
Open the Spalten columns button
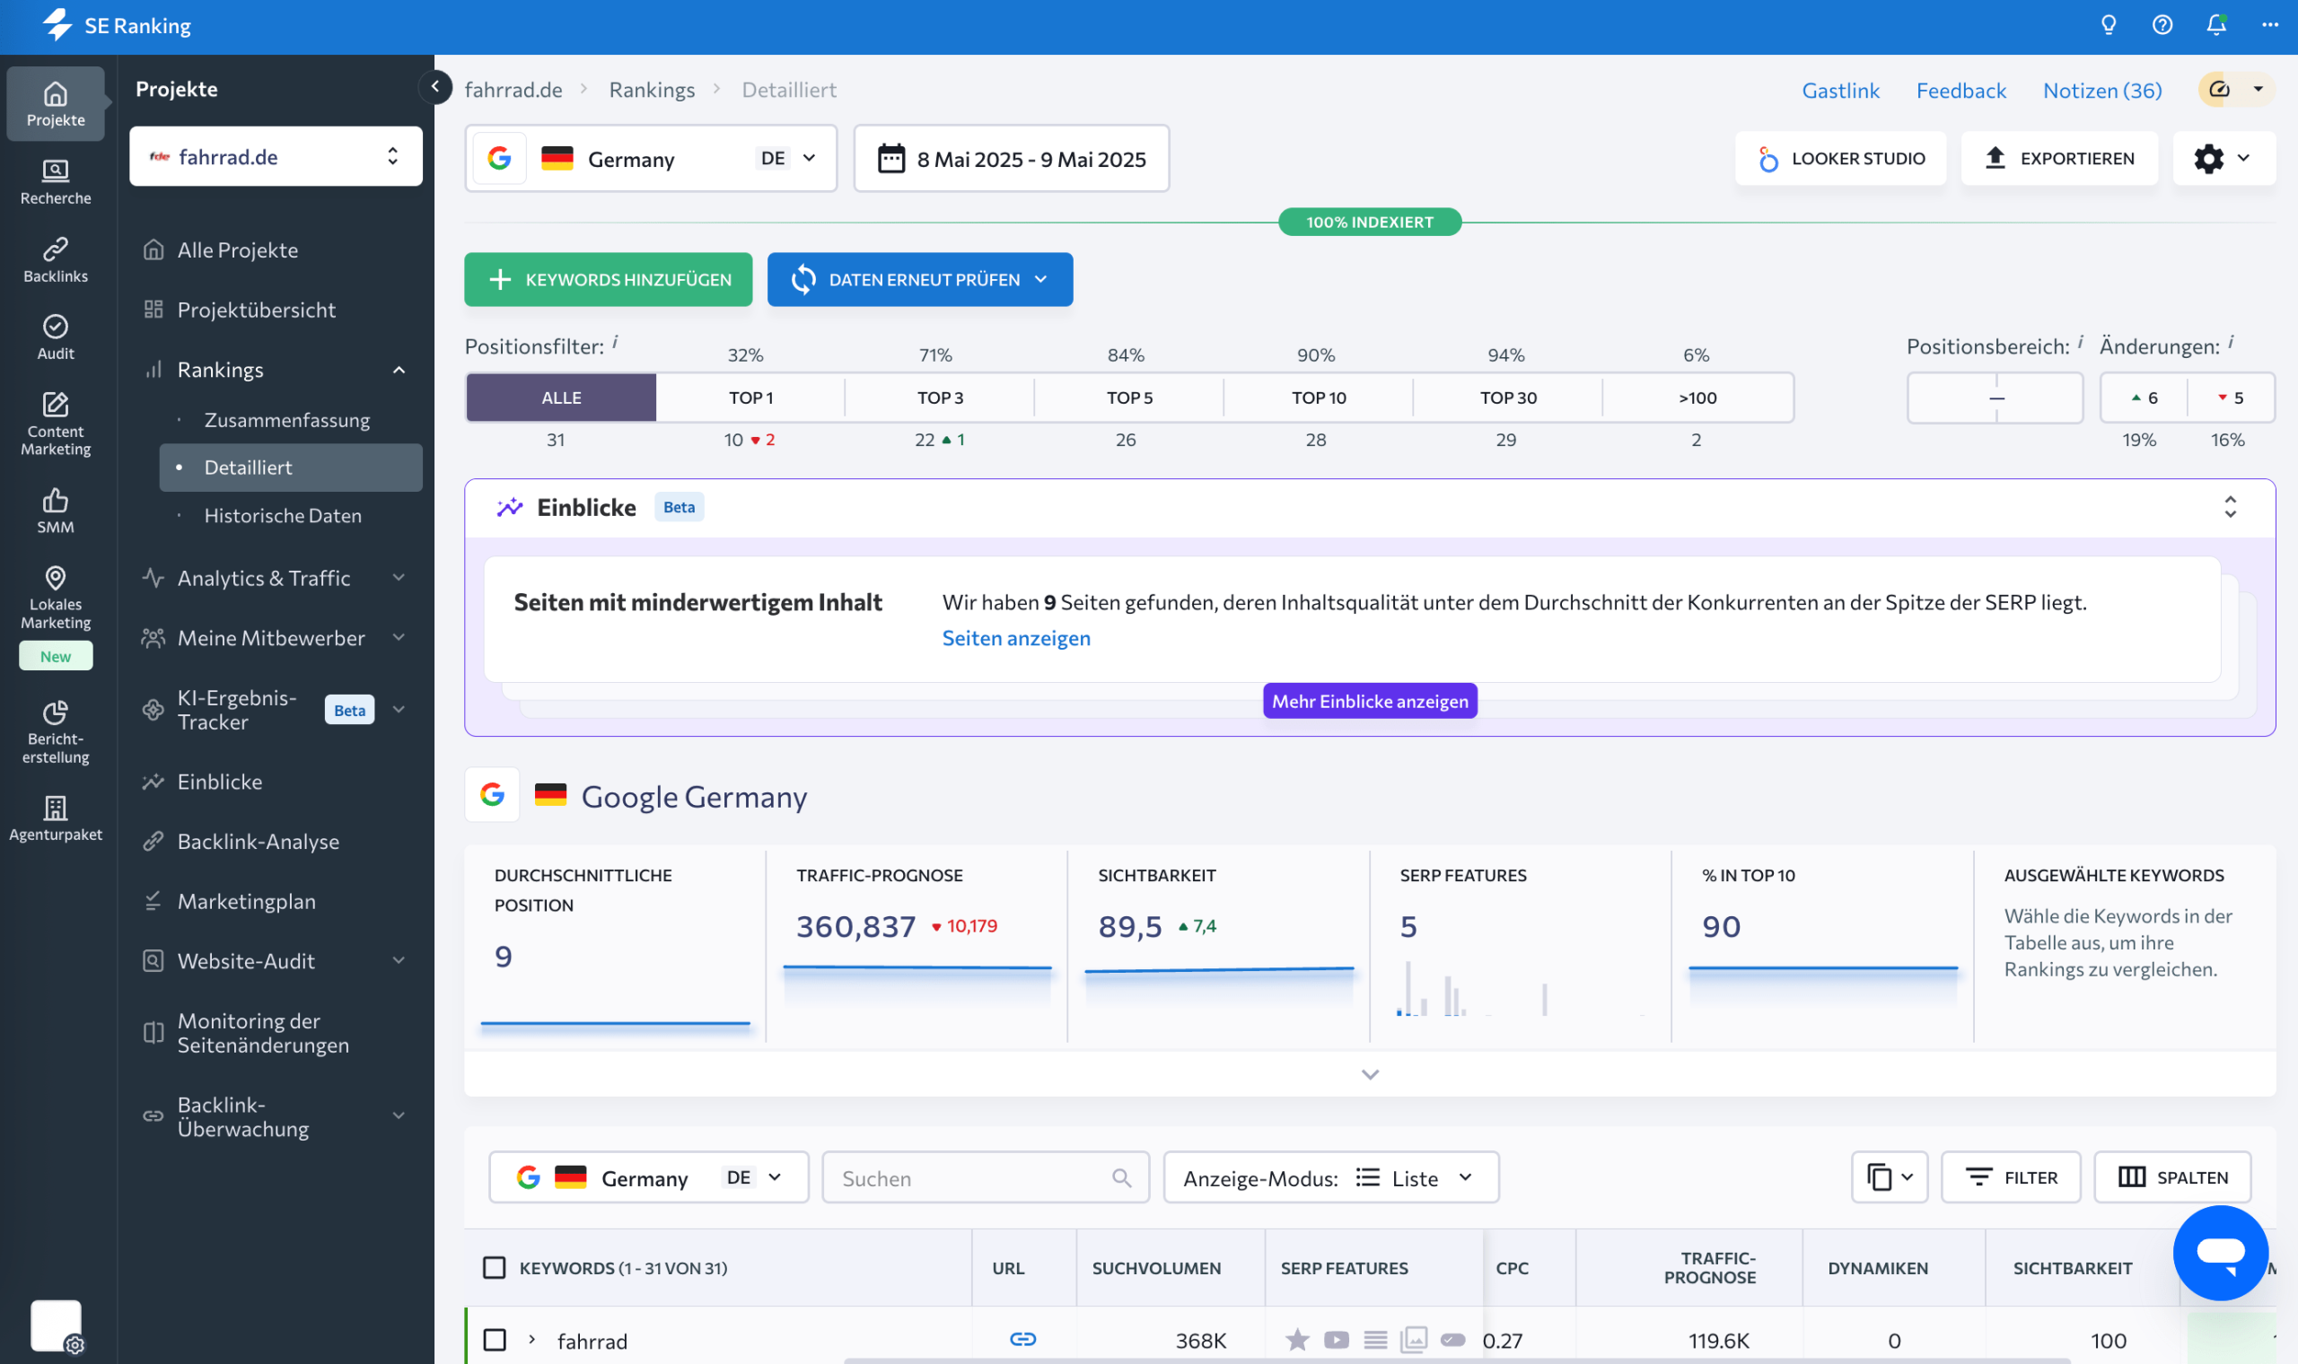[x=2172, y=1176]
